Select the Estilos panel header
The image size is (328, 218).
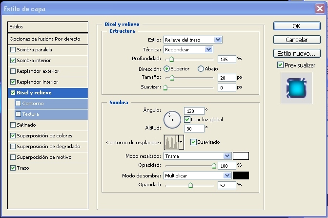(48, 27)
